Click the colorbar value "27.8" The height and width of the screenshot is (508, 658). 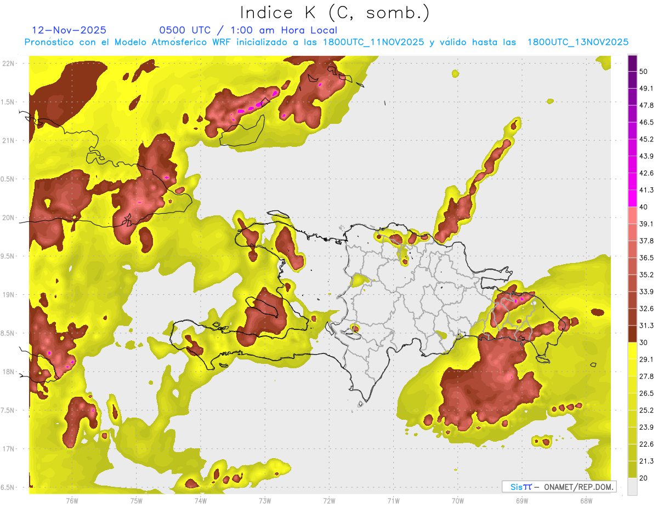tap(646, 376)
